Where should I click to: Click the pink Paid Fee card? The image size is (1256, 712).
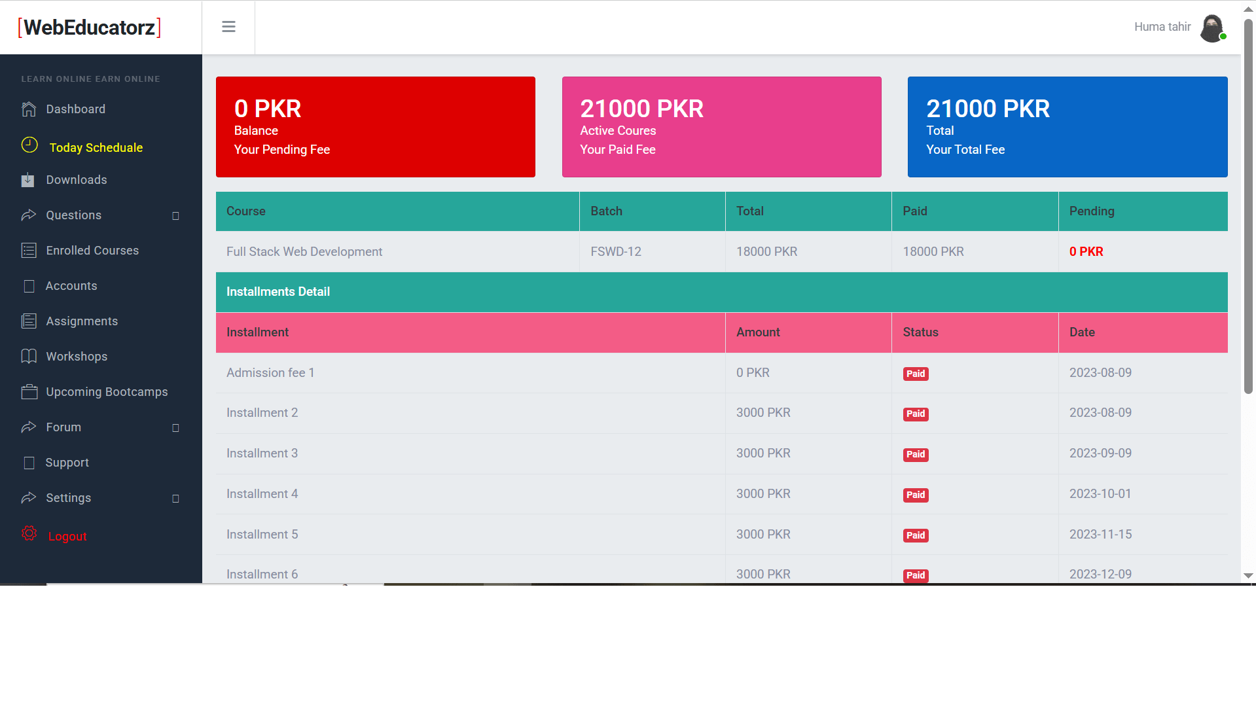[x=721, y=127]
